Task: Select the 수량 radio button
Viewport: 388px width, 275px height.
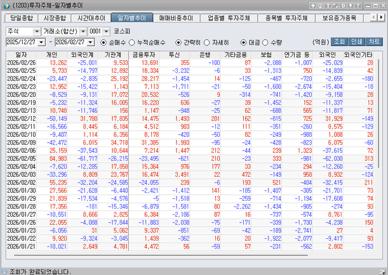Action: pos(265,43)
